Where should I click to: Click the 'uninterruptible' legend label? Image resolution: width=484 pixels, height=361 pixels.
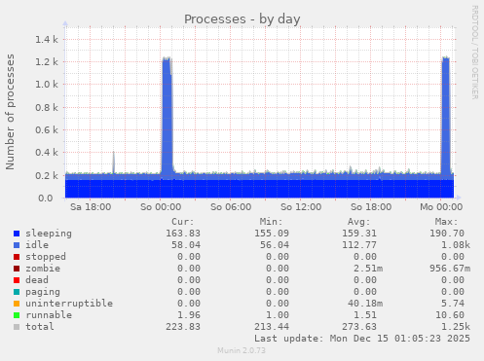[69, 304]
